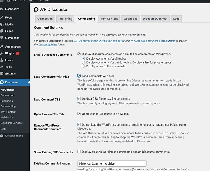
Task: Switch to the Text Content tab
Action: [x=109, y=19]
